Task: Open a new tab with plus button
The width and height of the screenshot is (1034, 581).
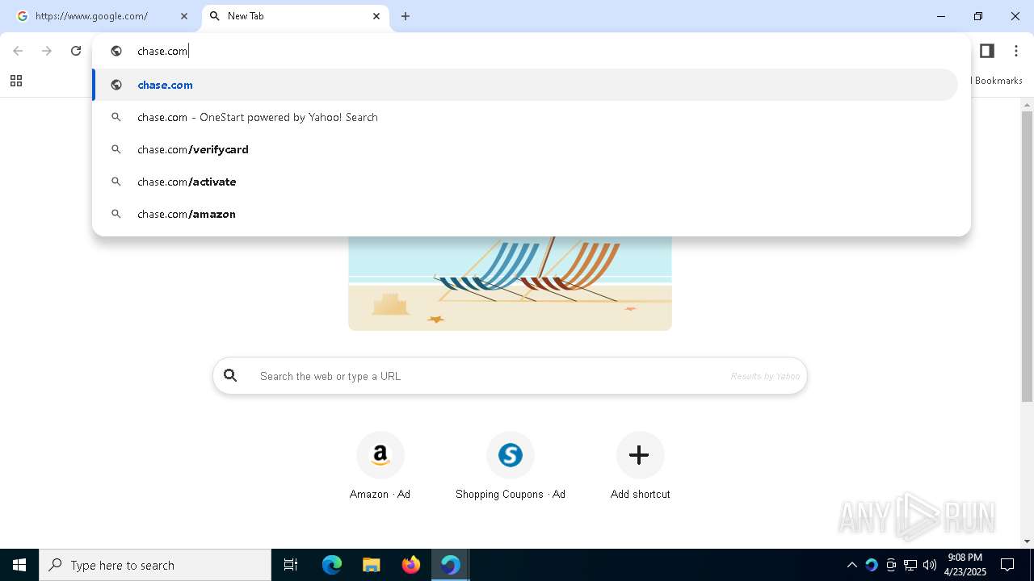Action: tap(406, 16)
